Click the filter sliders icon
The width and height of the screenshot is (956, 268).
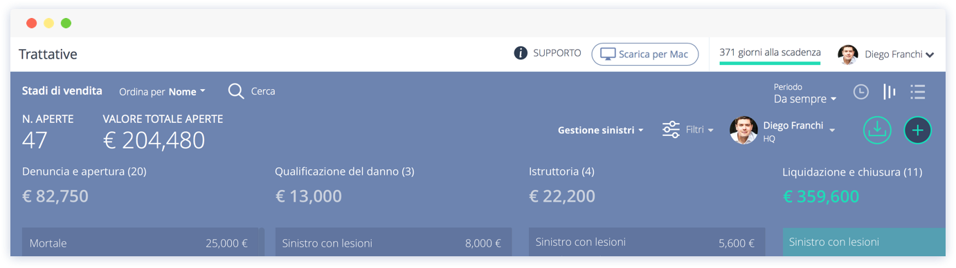(x=671, y=130)
